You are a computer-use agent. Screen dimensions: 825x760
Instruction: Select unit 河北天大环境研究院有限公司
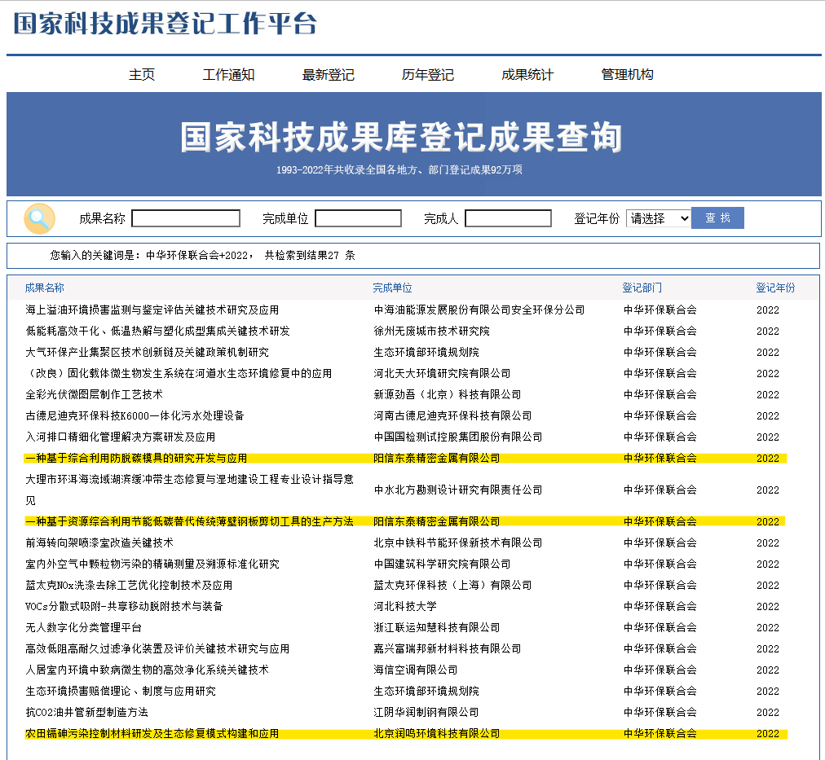pos(442,374)
